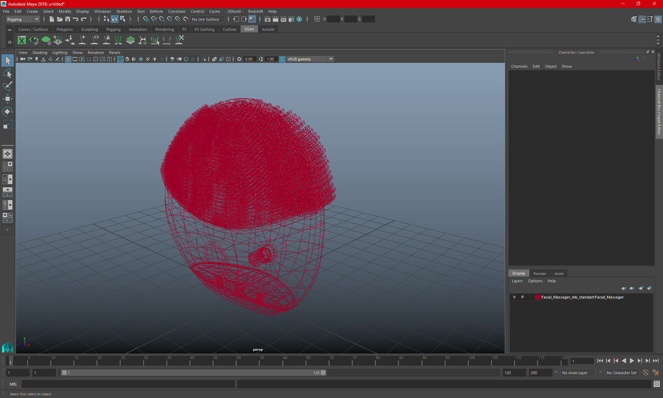Screen dimensions: 663x398
Task: Choose the Paint selection tool
Action: 8,86
